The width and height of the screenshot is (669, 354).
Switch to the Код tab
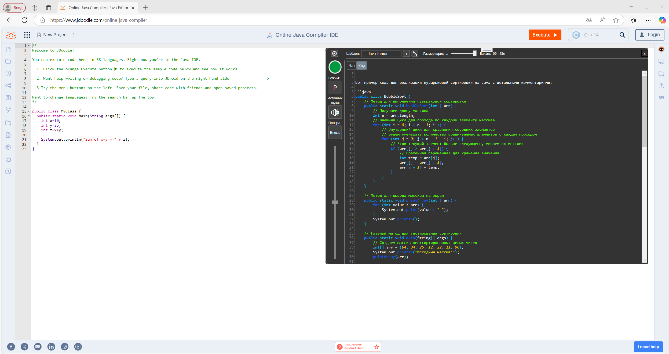362,66
